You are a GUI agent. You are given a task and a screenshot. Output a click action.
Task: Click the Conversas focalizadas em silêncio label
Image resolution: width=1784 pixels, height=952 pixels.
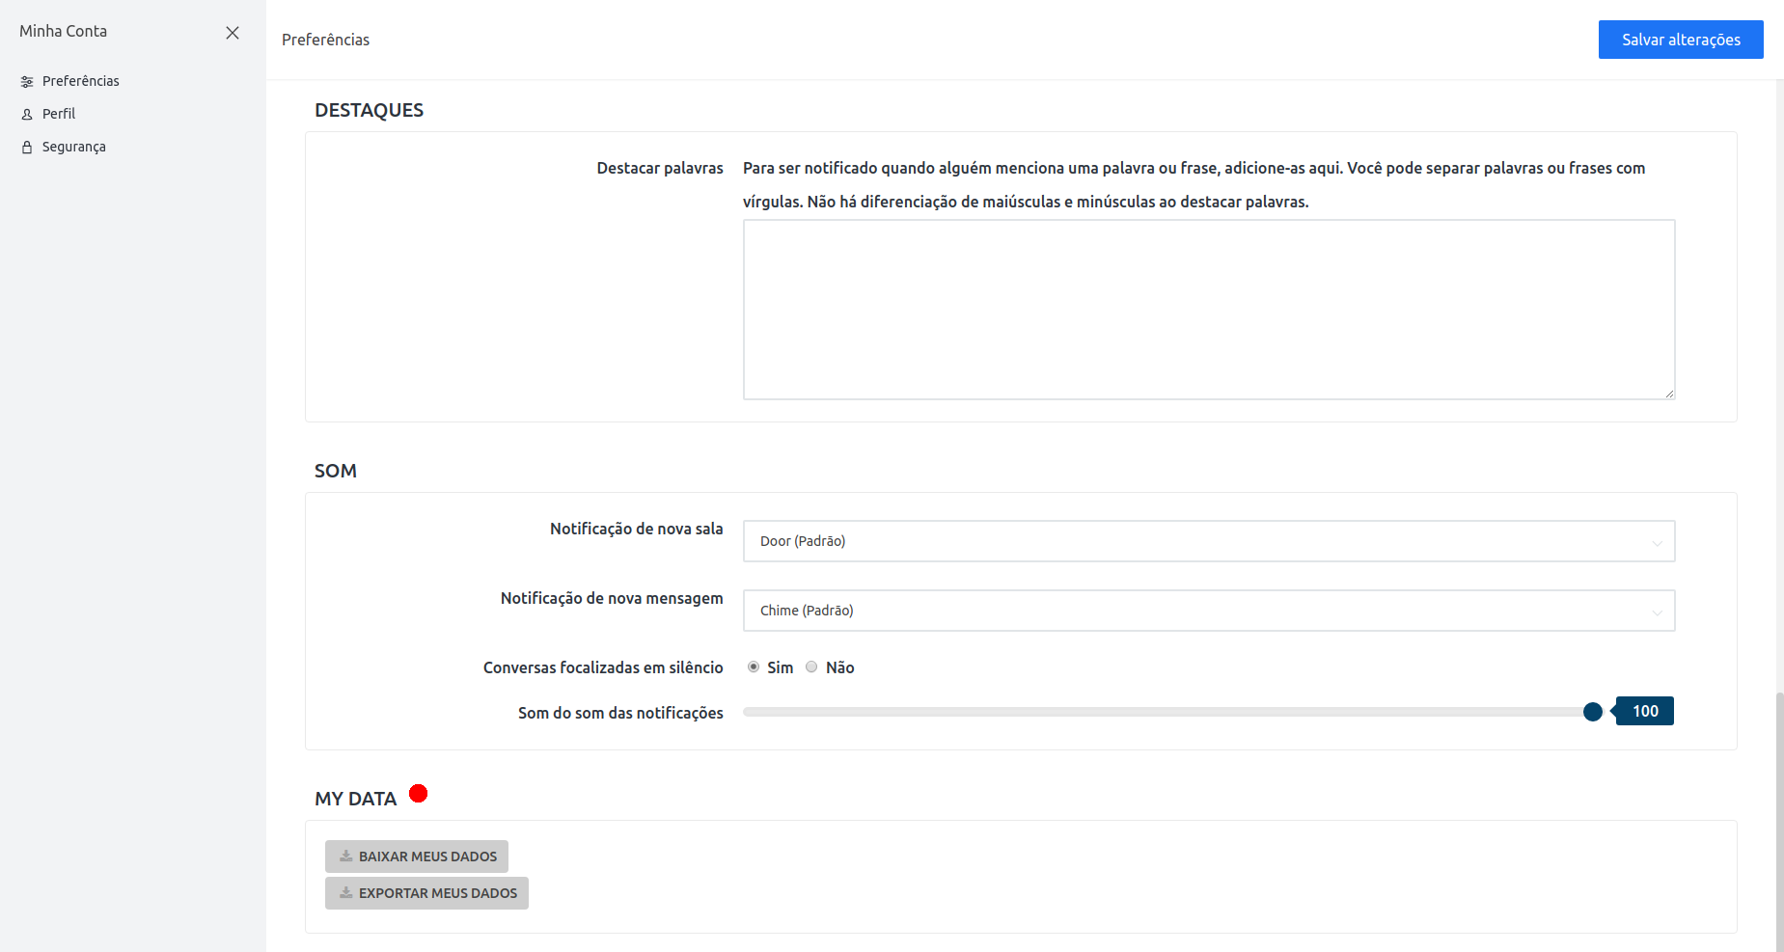[603, 667]
